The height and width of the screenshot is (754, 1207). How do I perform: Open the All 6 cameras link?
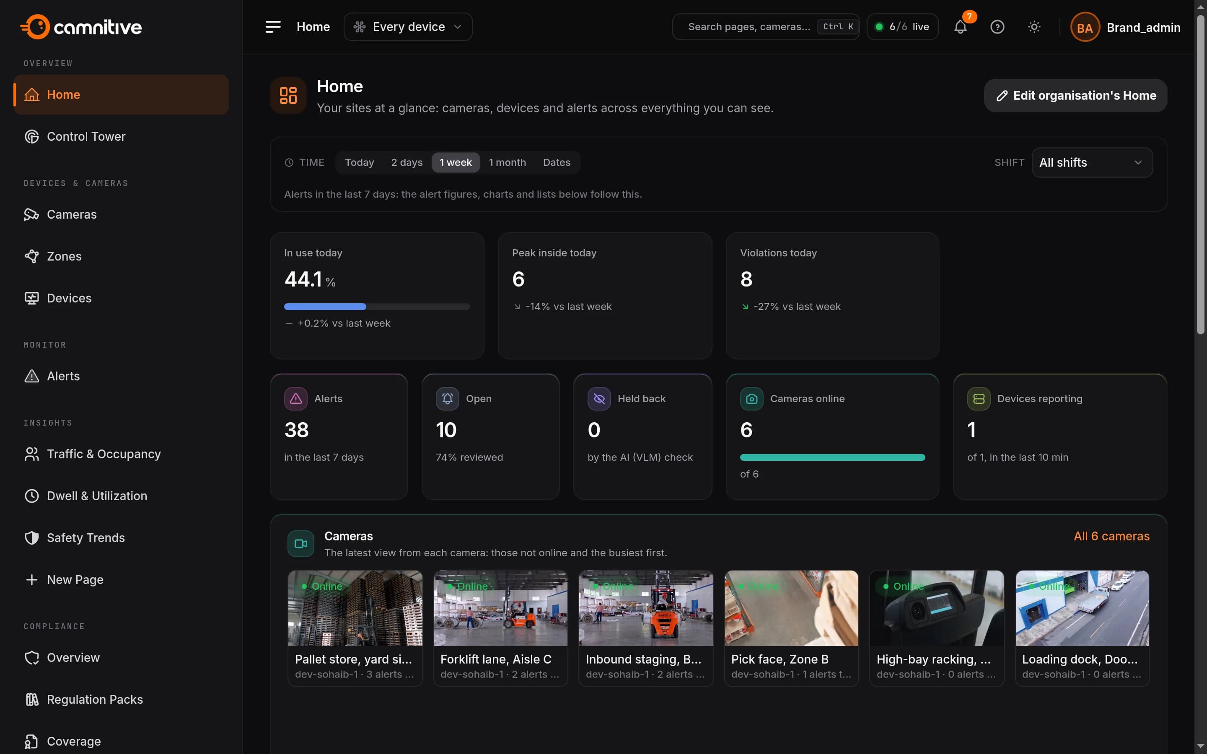tap(1111, 536)
